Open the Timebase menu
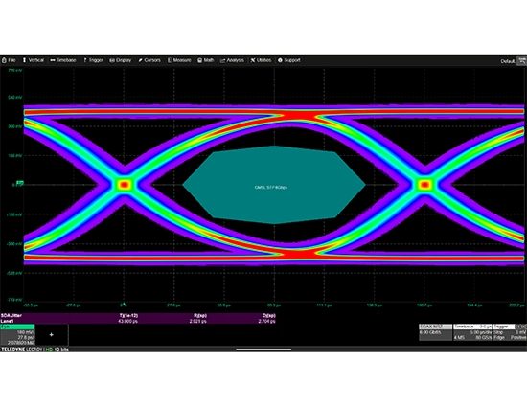This screenshot has height=406, width=527. tap(63, 60)
